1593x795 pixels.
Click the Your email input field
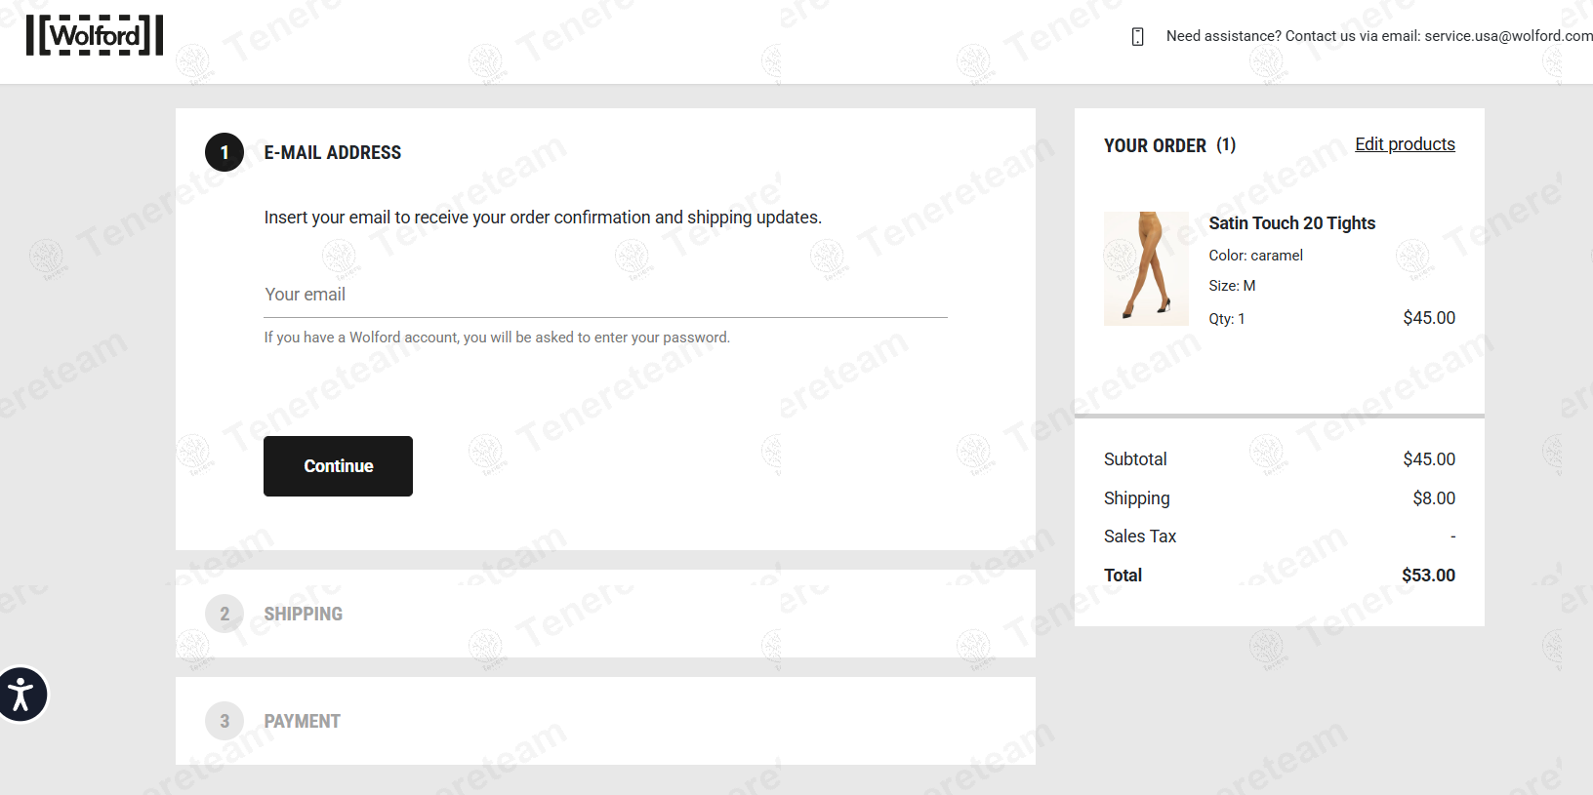pos(605,295)
